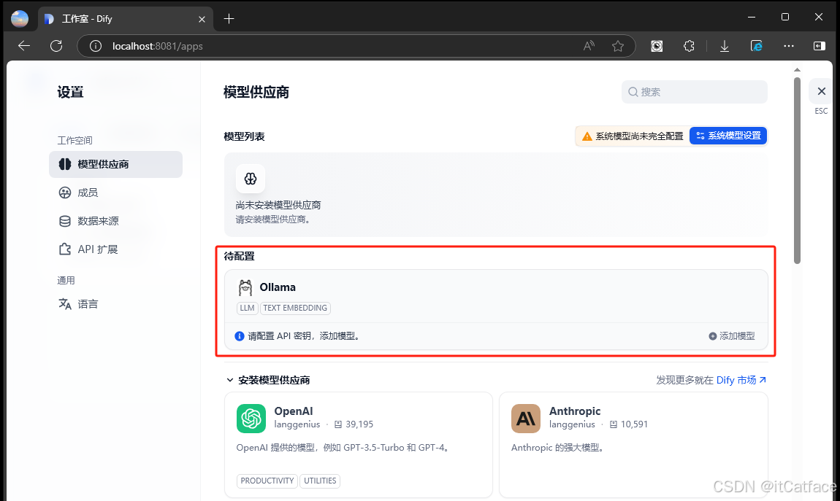The height and width of the screenshot is (501, 840).
Task: Click 尚未安装模型供应商 message text
Action: click(278, 205)
